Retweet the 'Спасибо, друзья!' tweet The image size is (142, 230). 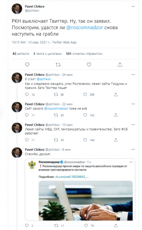point(56,226)
